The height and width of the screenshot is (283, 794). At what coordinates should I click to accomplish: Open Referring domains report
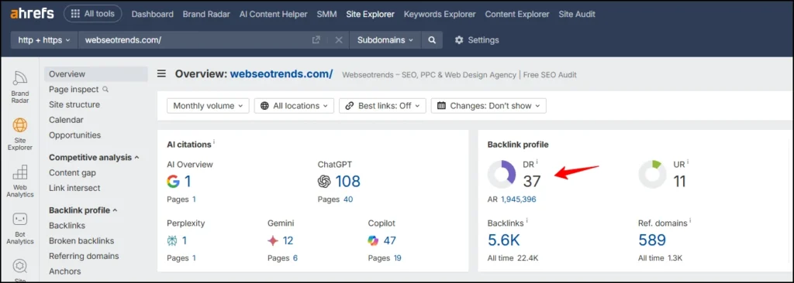coord(84,256)
